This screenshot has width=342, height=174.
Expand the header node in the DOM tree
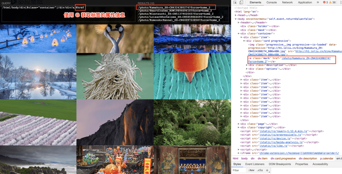(239, 23)
